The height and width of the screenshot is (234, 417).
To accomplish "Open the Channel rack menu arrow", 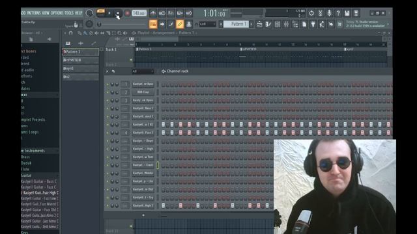I will [107, 71].
